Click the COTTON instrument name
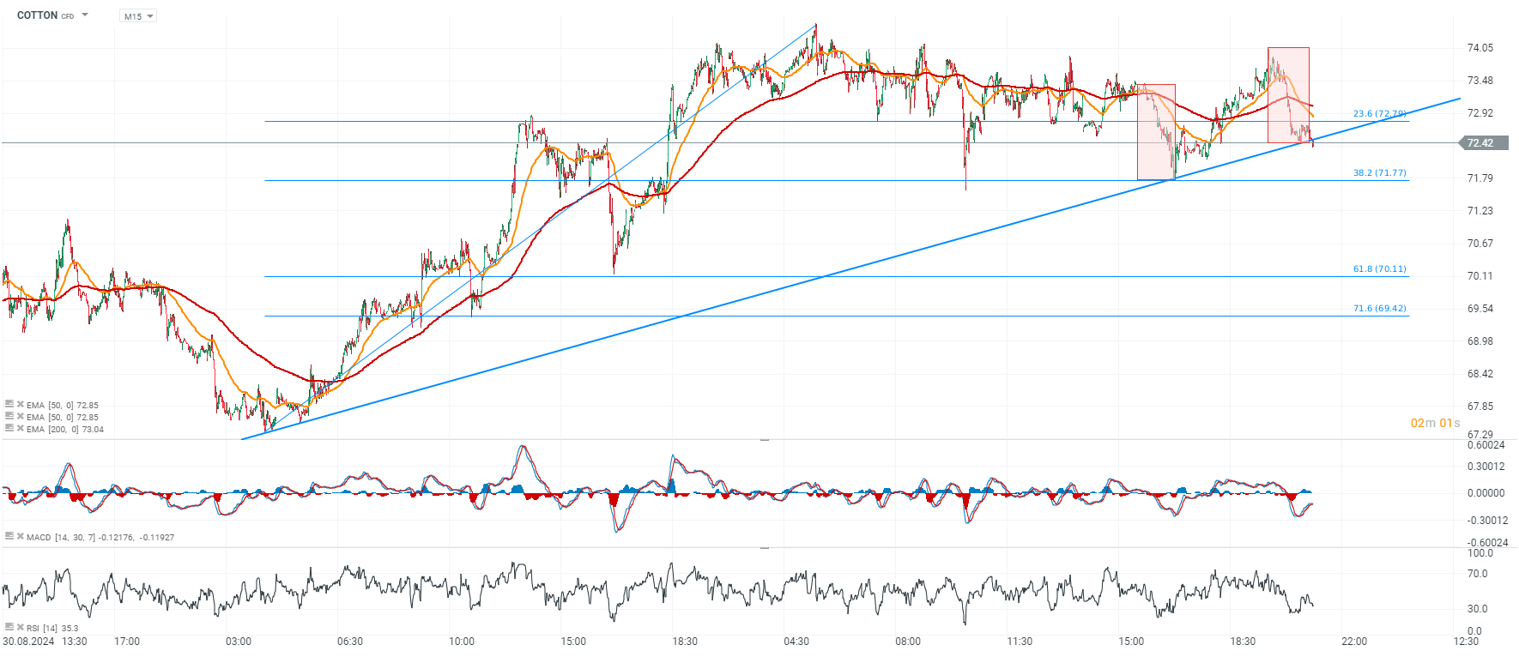The image size is (1519, 657). (x=38, y=15)
